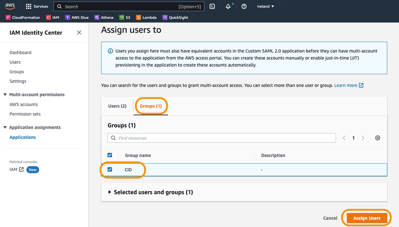This screenshot has height=227, width=399.
Task: Open Settings in the sidebar
Action: pyautogui.click(x=18, y=81)
